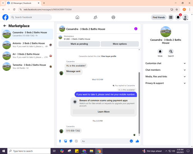Click the scam warning shield icon
193x154 pixels.
pos(75,102)
